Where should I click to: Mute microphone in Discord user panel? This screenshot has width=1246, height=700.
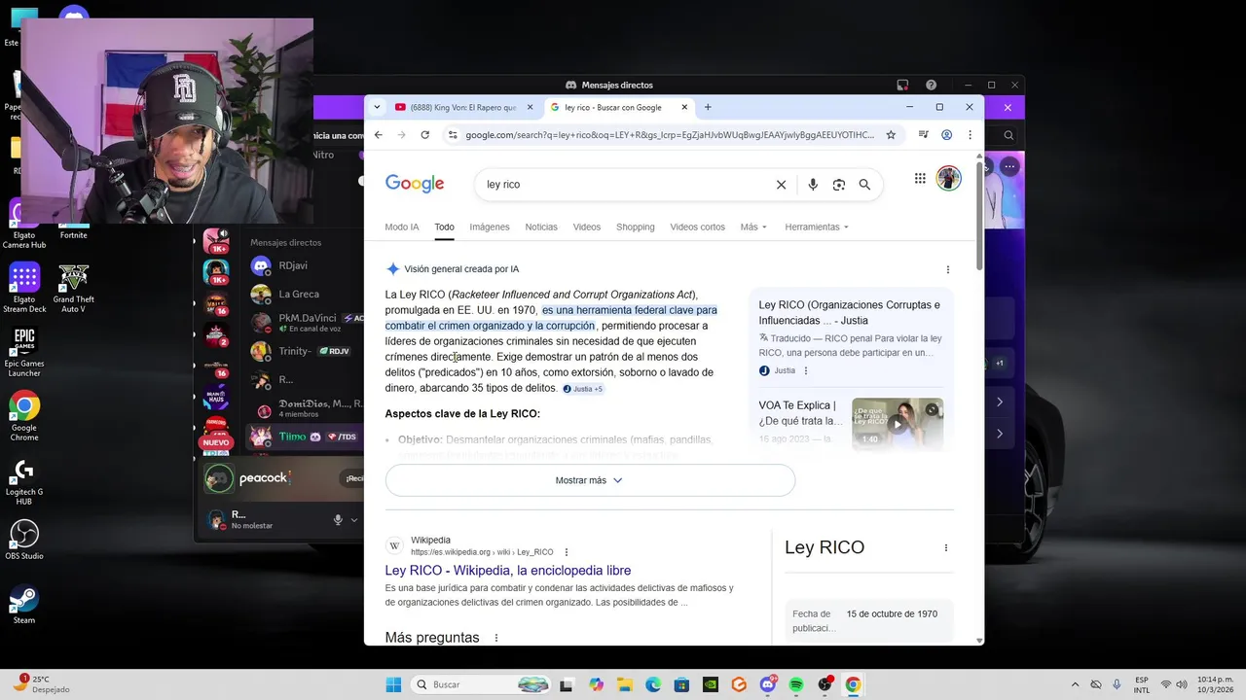pos(338,520)
